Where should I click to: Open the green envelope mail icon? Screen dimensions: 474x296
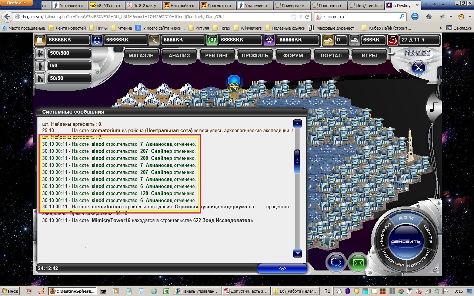click(x=357, y=263)
